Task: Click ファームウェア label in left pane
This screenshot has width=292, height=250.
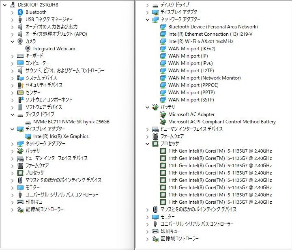Action: click(x=37, y=166)
